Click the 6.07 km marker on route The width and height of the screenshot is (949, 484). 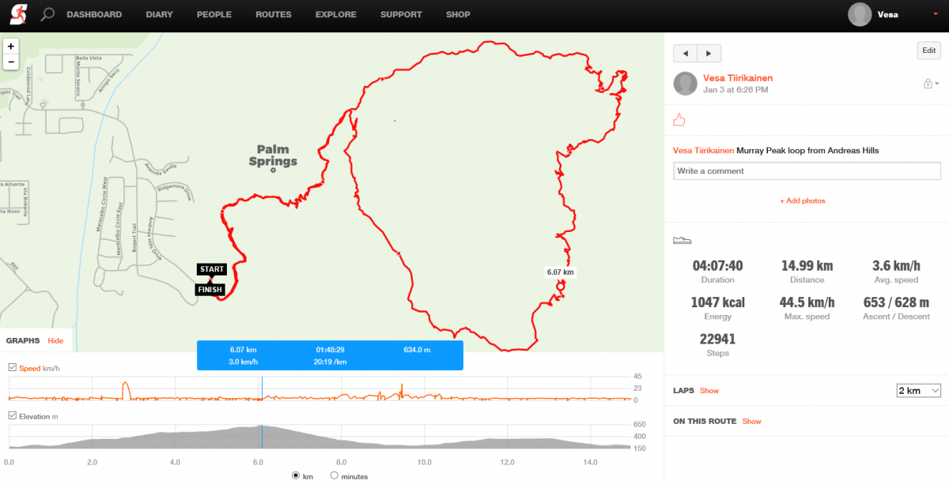560,287
